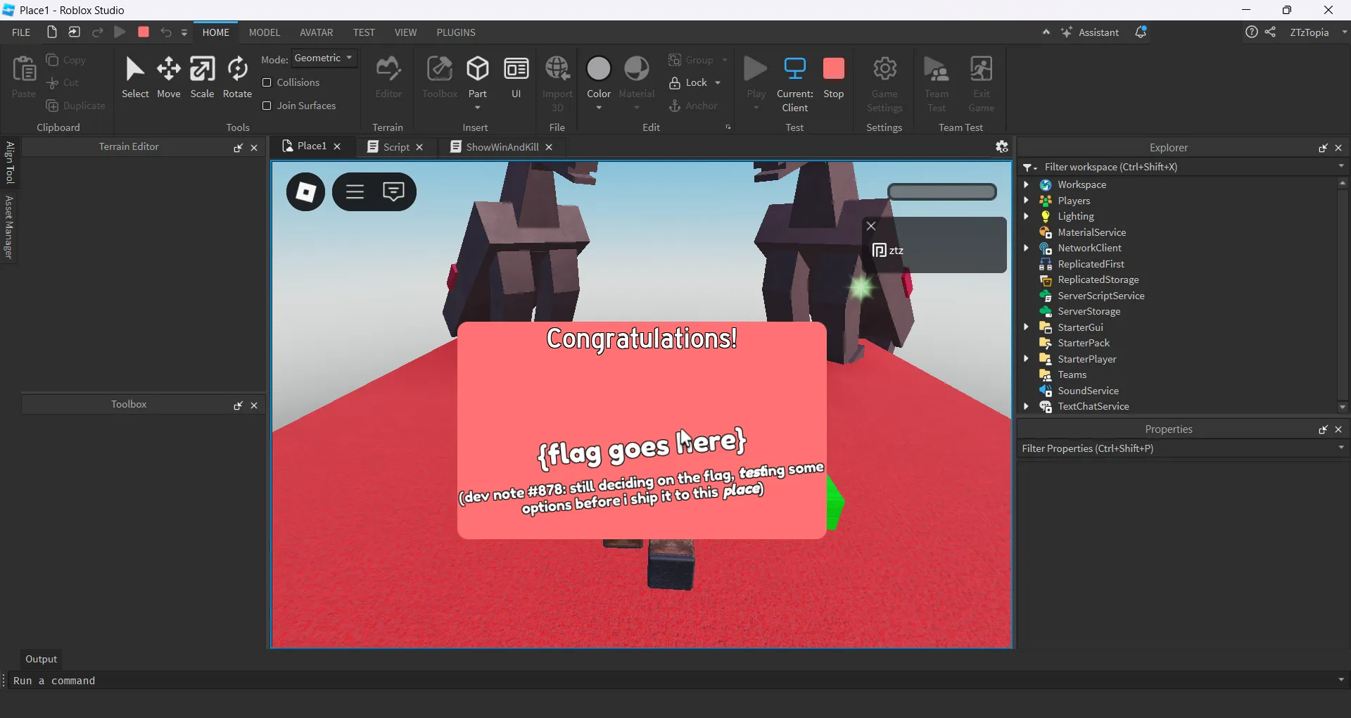Close the in-game player list X
This screenshot has height=718, width=1351.
[871, 226]
